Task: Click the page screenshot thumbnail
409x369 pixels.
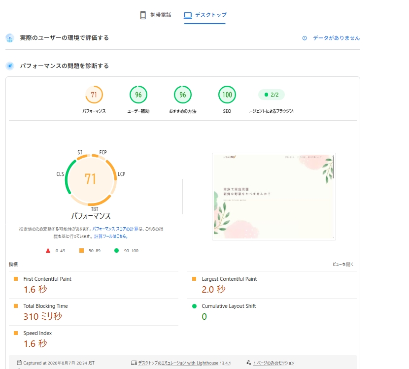Action: point(274,197)
